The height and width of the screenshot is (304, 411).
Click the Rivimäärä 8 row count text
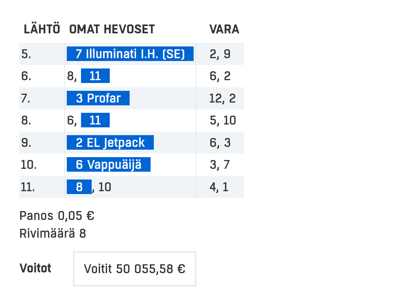tap(53, 233)
